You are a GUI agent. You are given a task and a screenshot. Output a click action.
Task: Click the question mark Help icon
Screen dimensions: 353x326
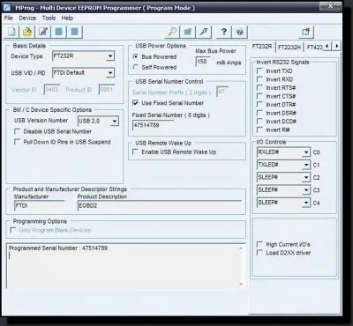tap(224, 32)
